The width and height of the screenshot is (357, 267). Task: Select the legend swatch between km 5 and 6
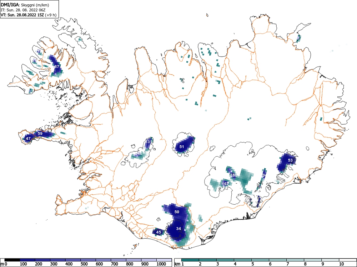260,260
